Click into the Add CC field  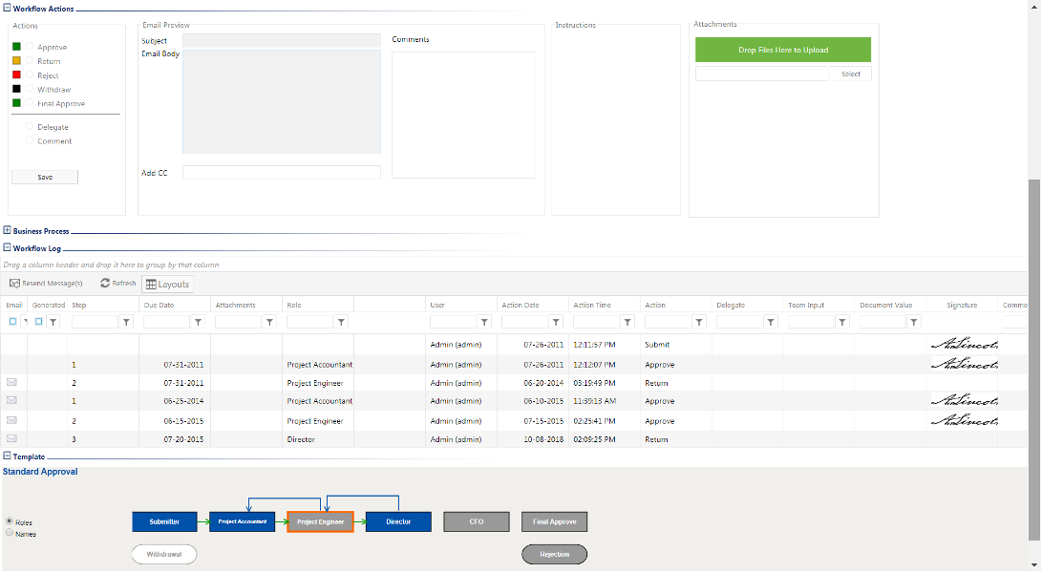(282, 173)
